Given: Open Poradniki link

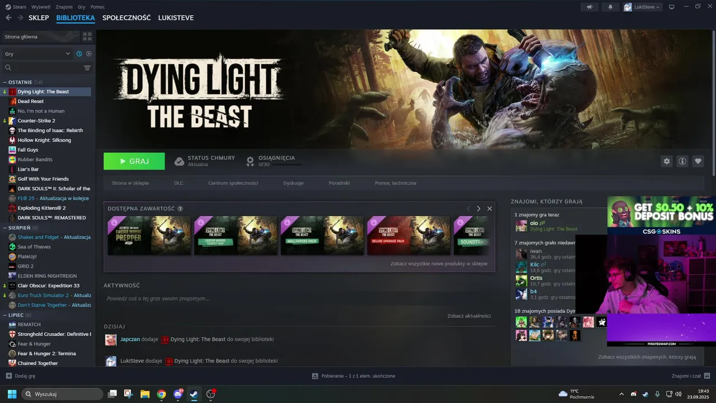Looking at the screenshot, I should 339,183.
